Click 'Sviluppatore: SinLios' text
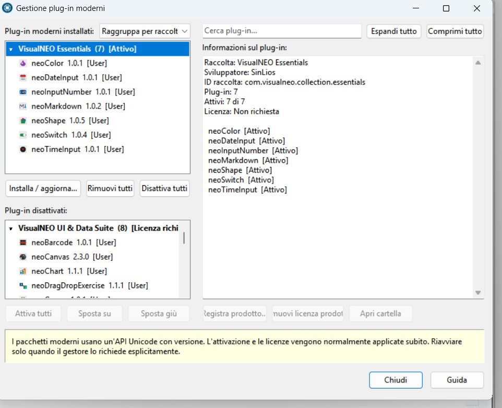Image resolution: width=502 pixels, height=408 pixels. (x=240, y=73)
